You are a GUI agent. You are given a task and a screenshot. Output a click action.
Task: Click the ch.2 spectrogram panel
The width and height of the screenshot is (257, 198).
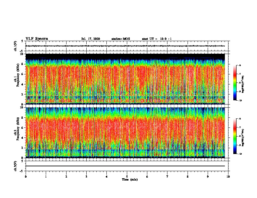(x=125, y=133)
